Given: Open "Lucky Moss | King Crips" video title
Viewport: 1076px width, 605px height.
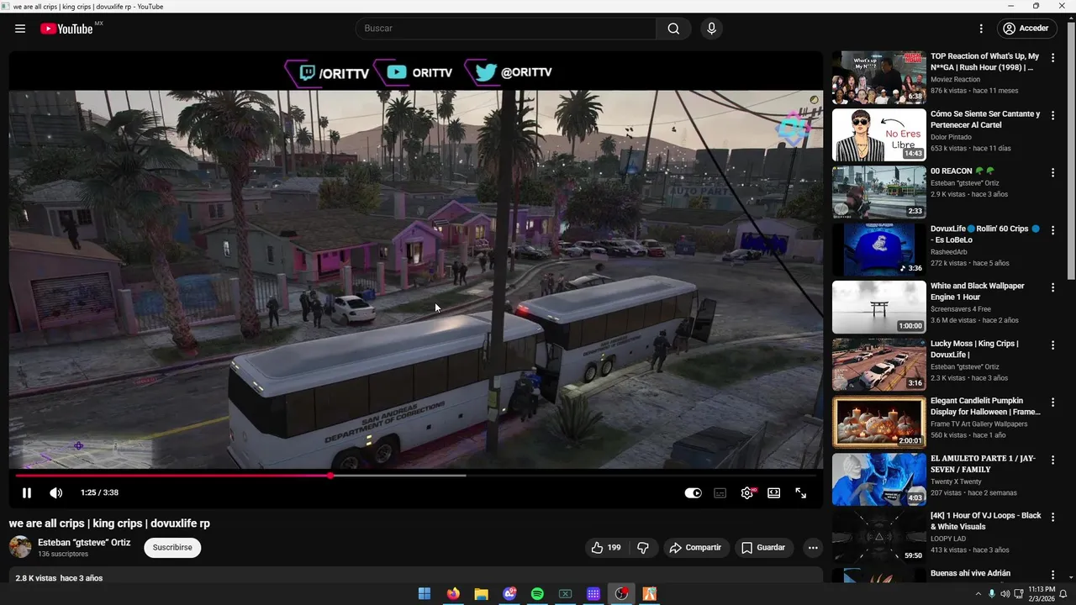Looking at the screenshot, I should [x=974, y=350].
